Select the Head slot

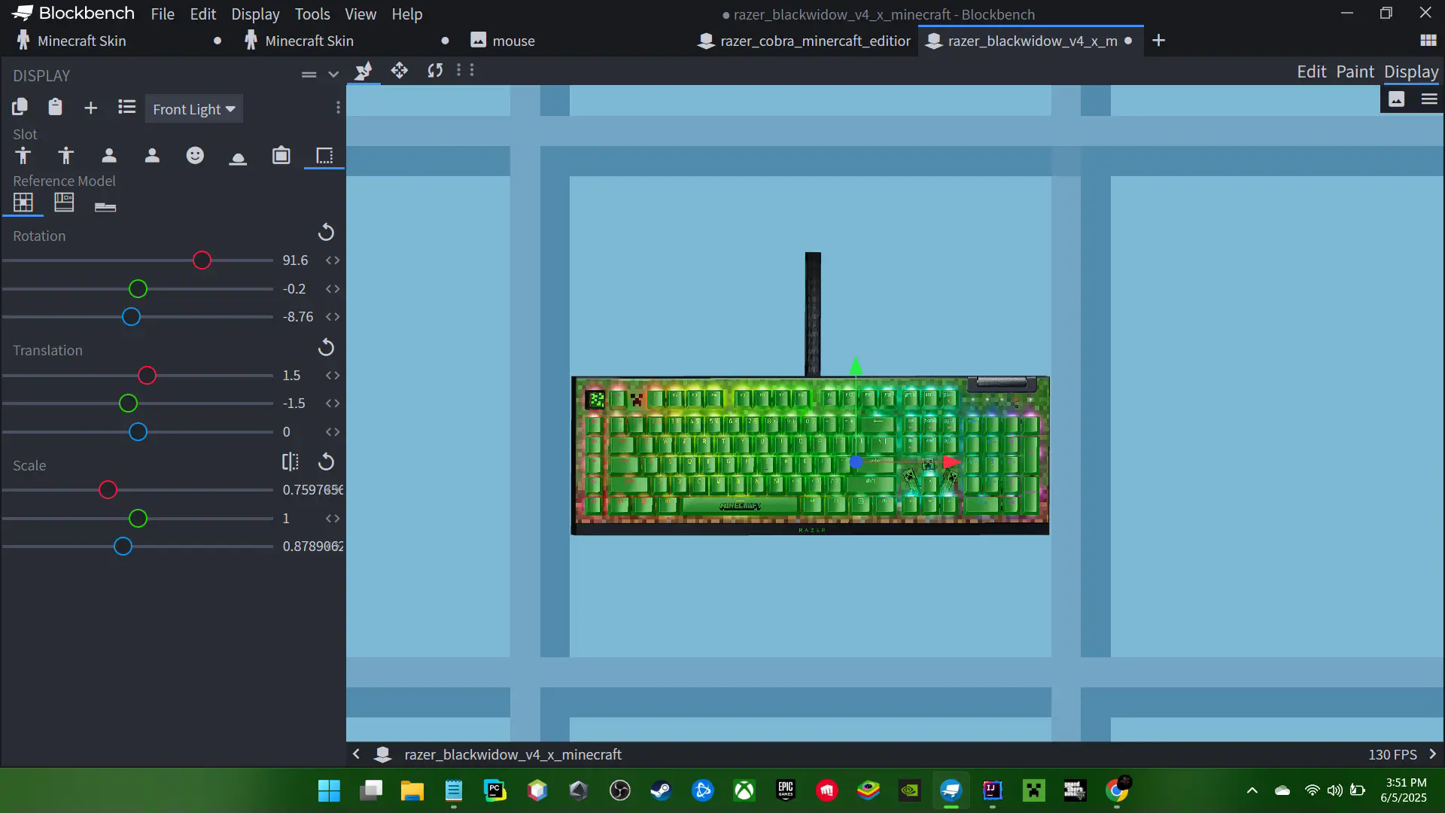pyautogui.click(x=195, y=156)
